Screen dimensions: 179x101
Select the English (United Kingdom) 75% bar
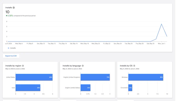point(95,77)
